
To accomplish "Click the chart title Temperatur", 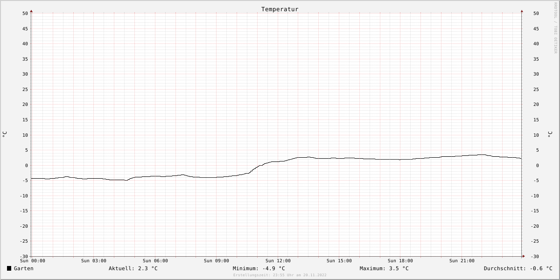I will click(x=280, y=9).
